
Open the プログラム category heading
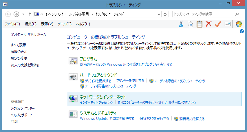(x=88, y=59)
